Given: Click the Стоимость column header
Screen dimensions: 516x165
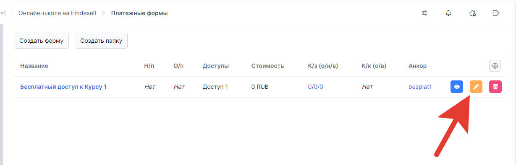Looking at the screenshot, I should pos(267,66).
